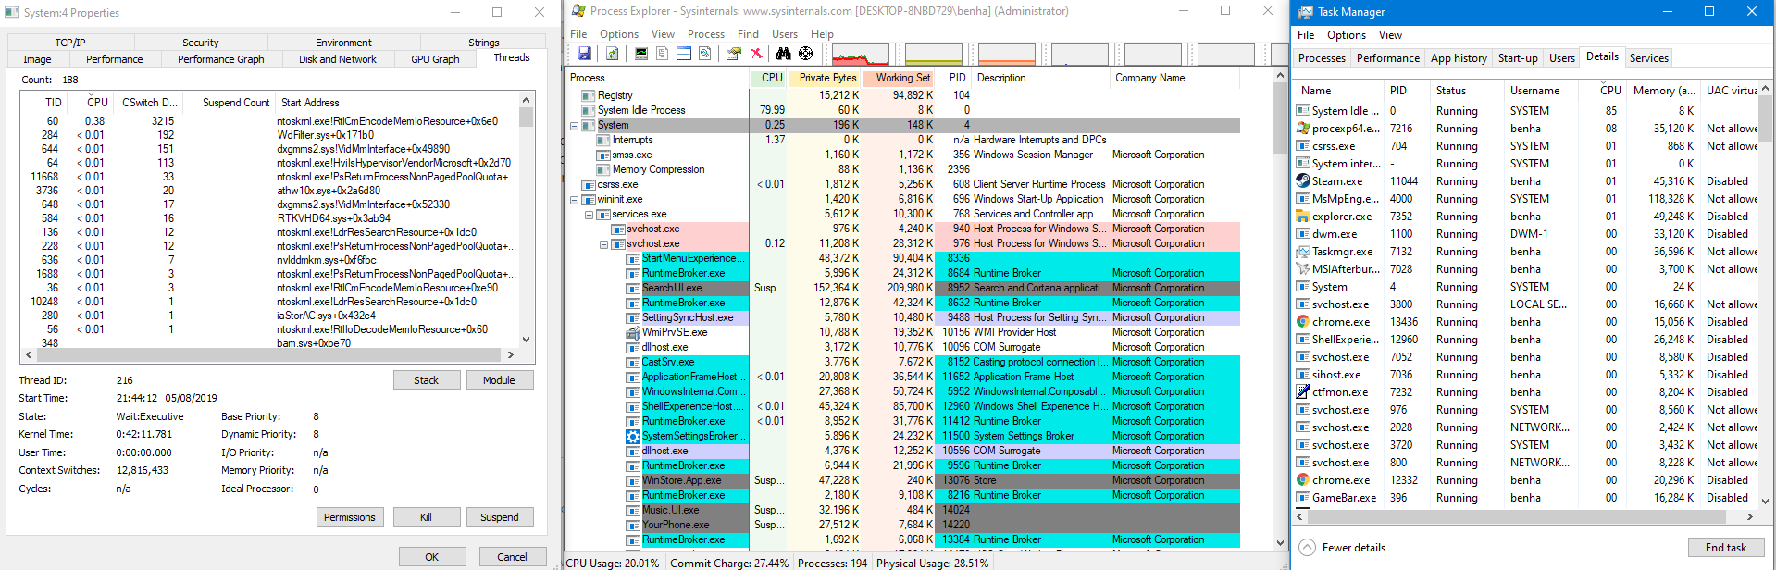Screen dimensions: 1776x570
Task: Open Performance Graph tab in System Properties
Action: [220, 59]
